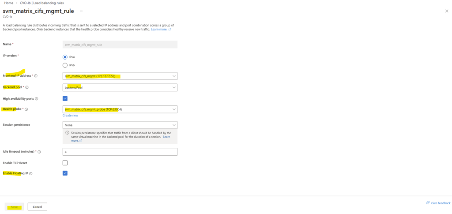Open Session persistence dropdown
Viewport: 452px width, 214px height.
(120, 125)
